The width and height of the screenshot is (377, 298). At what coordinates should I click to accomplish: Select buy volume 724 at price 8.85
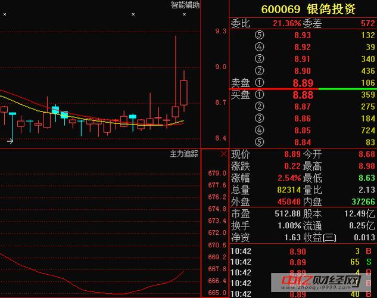point(368,131)
